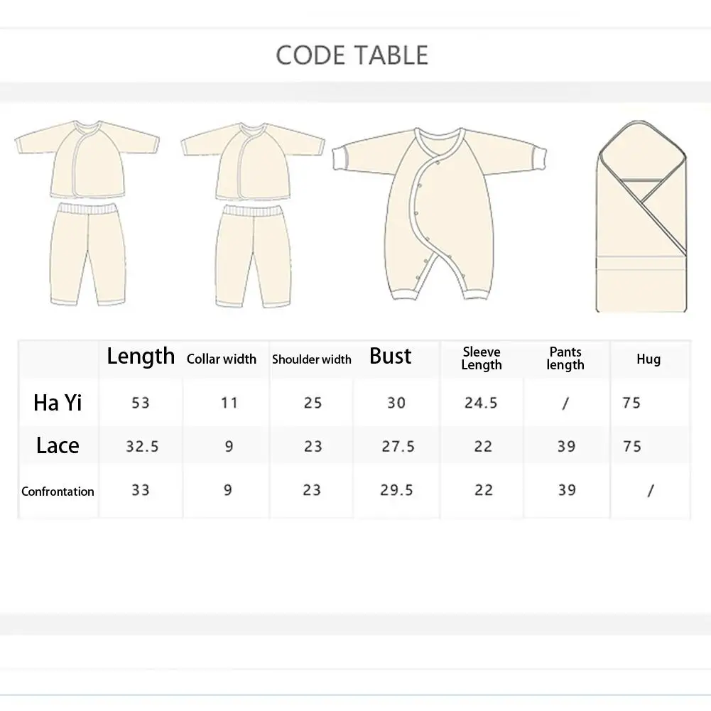
Task: Select the second two-piece outfit illustration
Action: (x=253, y=215)
